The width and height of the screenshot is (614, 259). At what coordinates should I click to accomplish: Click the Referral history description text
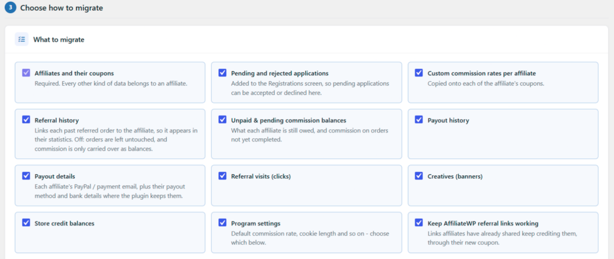click(116, 140)
